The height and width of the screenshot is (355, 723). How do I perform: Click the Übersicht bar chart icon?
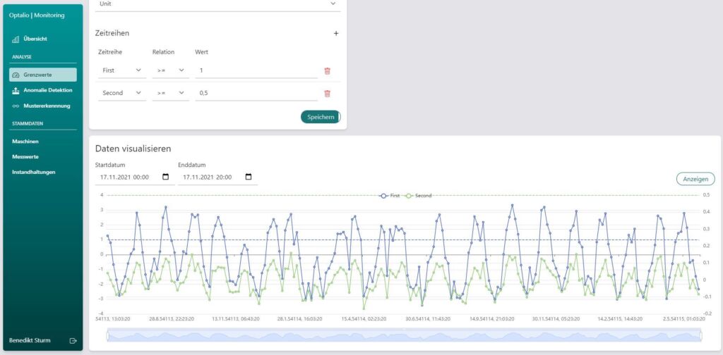pos(16,39)
